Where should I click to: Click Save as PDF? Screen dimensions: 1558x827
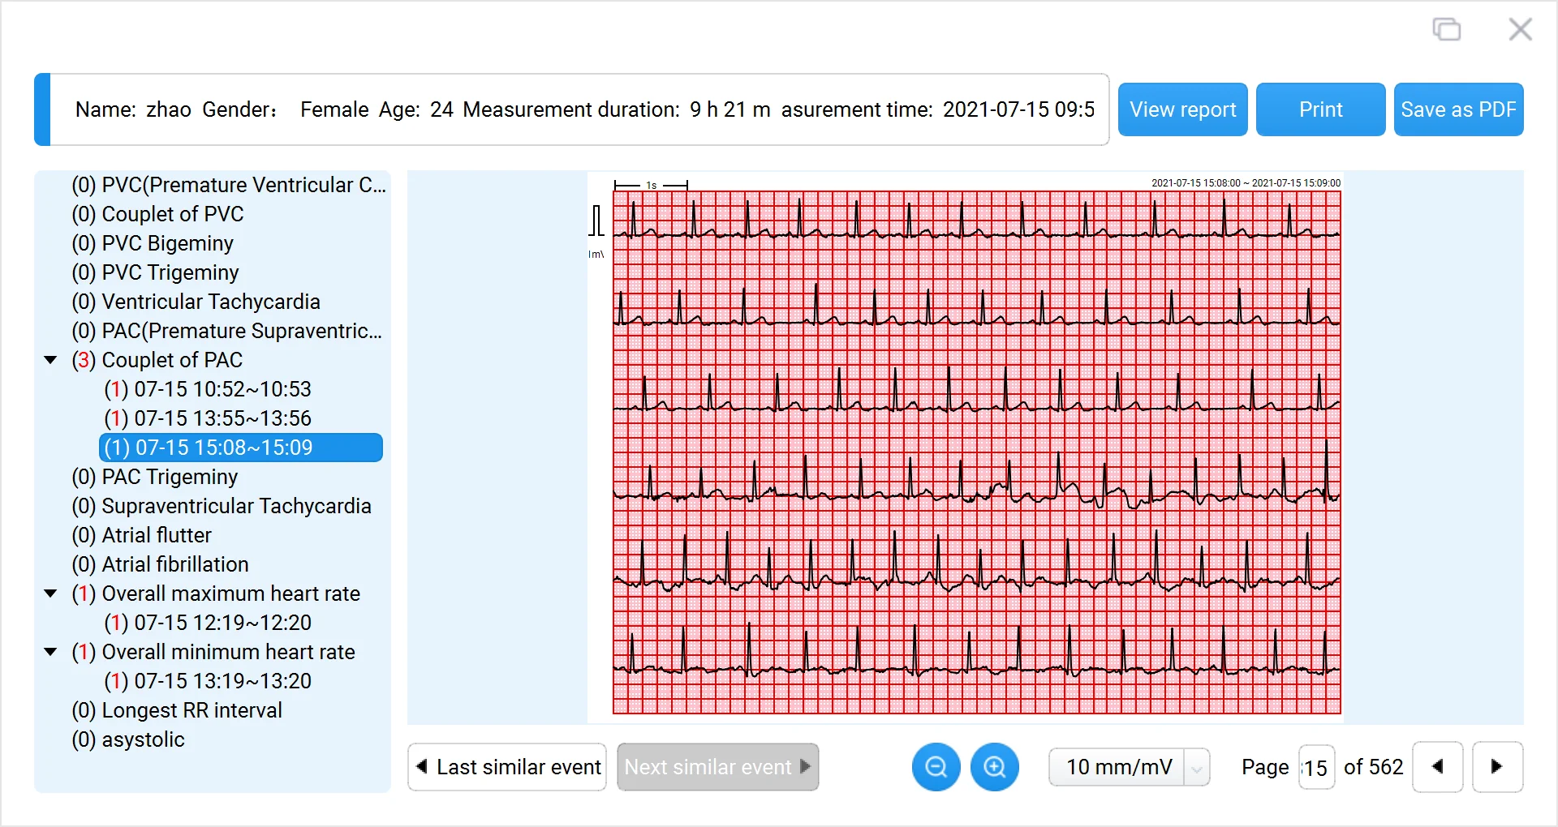pos(1458,109)
